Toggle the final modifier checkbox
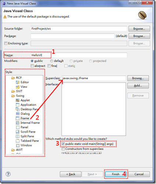The width and height of the screenshot is (156, 184). click(49, 66)
